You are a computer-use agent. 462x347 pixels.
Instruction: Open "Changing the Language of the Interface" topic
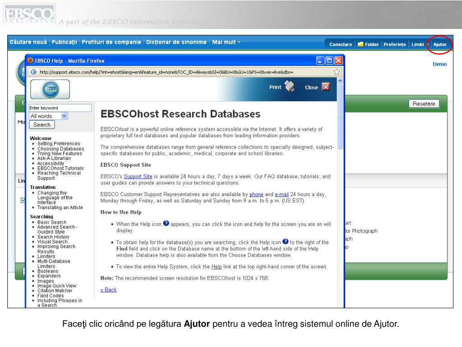coord(55,198)
